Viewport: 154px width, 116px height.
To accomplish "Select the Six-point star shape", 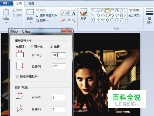I will click(107, 20).
